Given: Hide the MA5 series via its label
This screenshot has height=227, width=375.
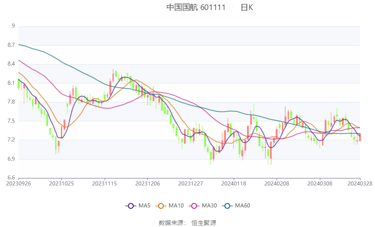Looking at the screenshot, I should pyautogui.click(x=144, y=205).
